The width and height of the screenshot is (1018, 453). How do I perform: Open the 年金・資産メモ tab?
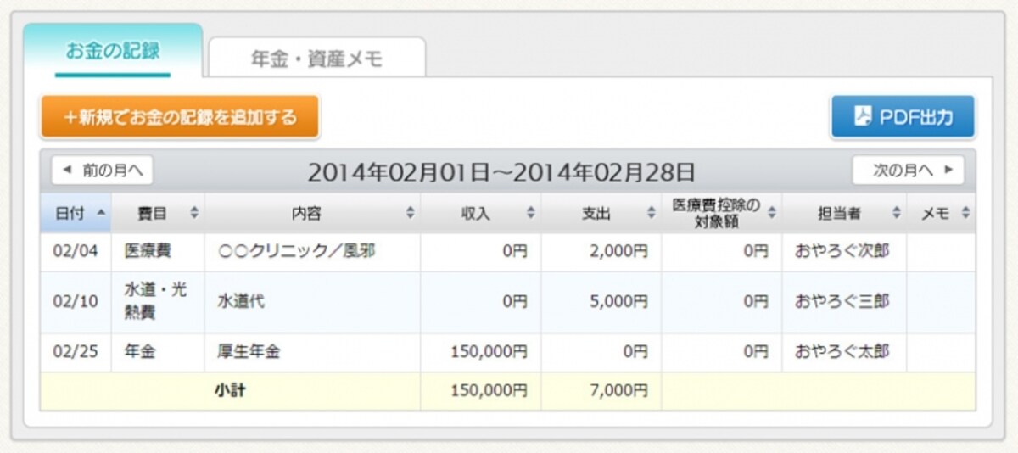[317, 58]
